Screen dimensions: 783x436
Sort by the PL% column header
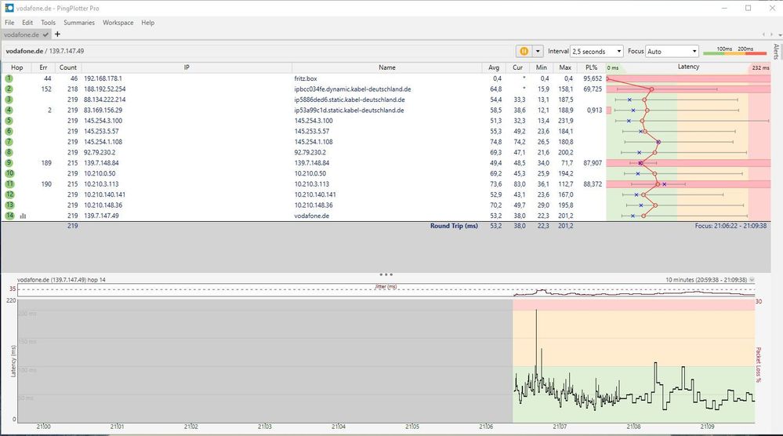click(x=593, y=67)
